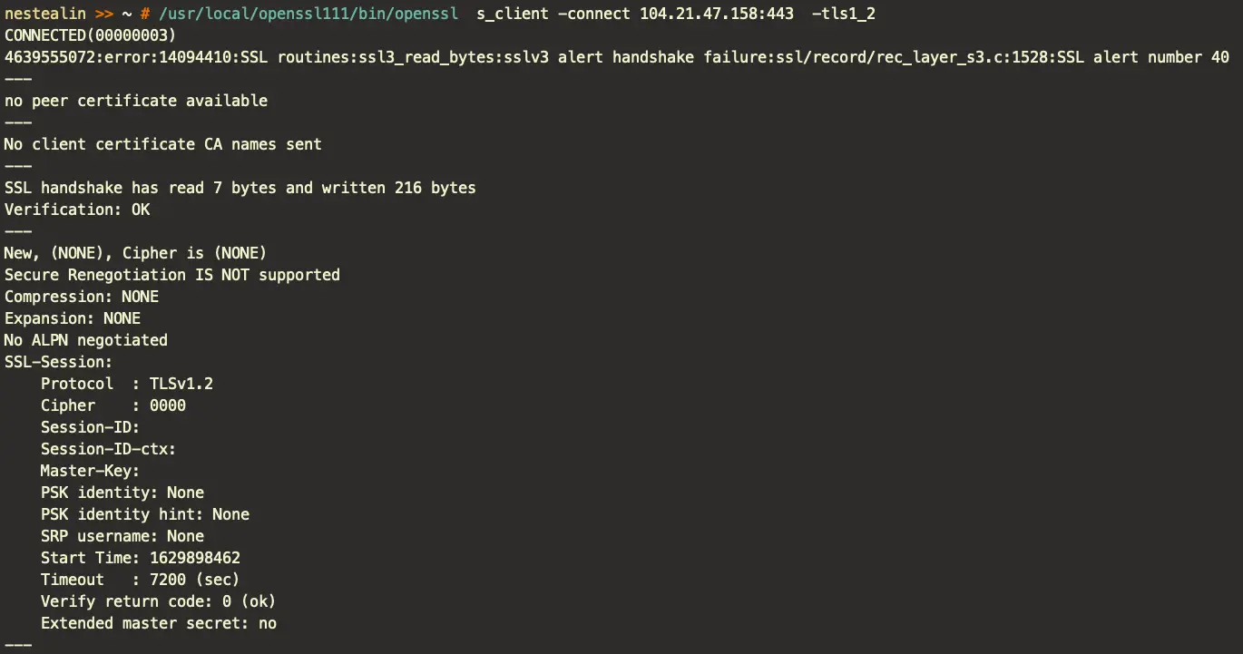The height and width of the screenshot is (654, 1243).
Task: Click the 'no peer certificate available' line
Action: [x=136, y=101]
